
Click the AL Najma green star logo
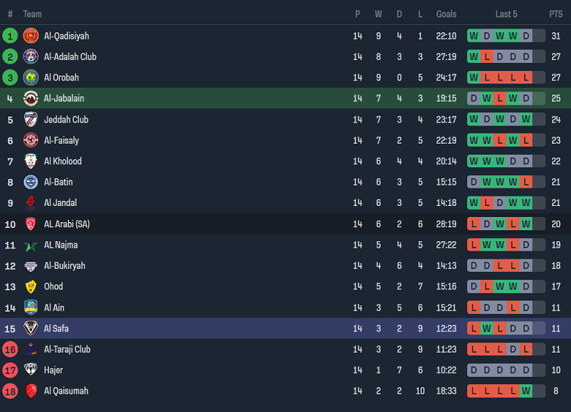point(31,245)
